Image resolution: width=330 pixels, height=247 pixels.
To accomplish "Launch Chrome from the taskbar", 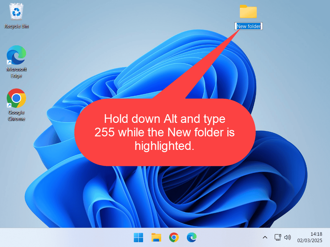I will pyautogui.click(x=174, y=237).
